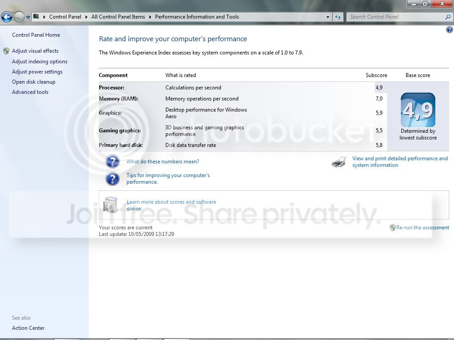Re-run the assessment

pyautogui.click(x=422, y=228)
